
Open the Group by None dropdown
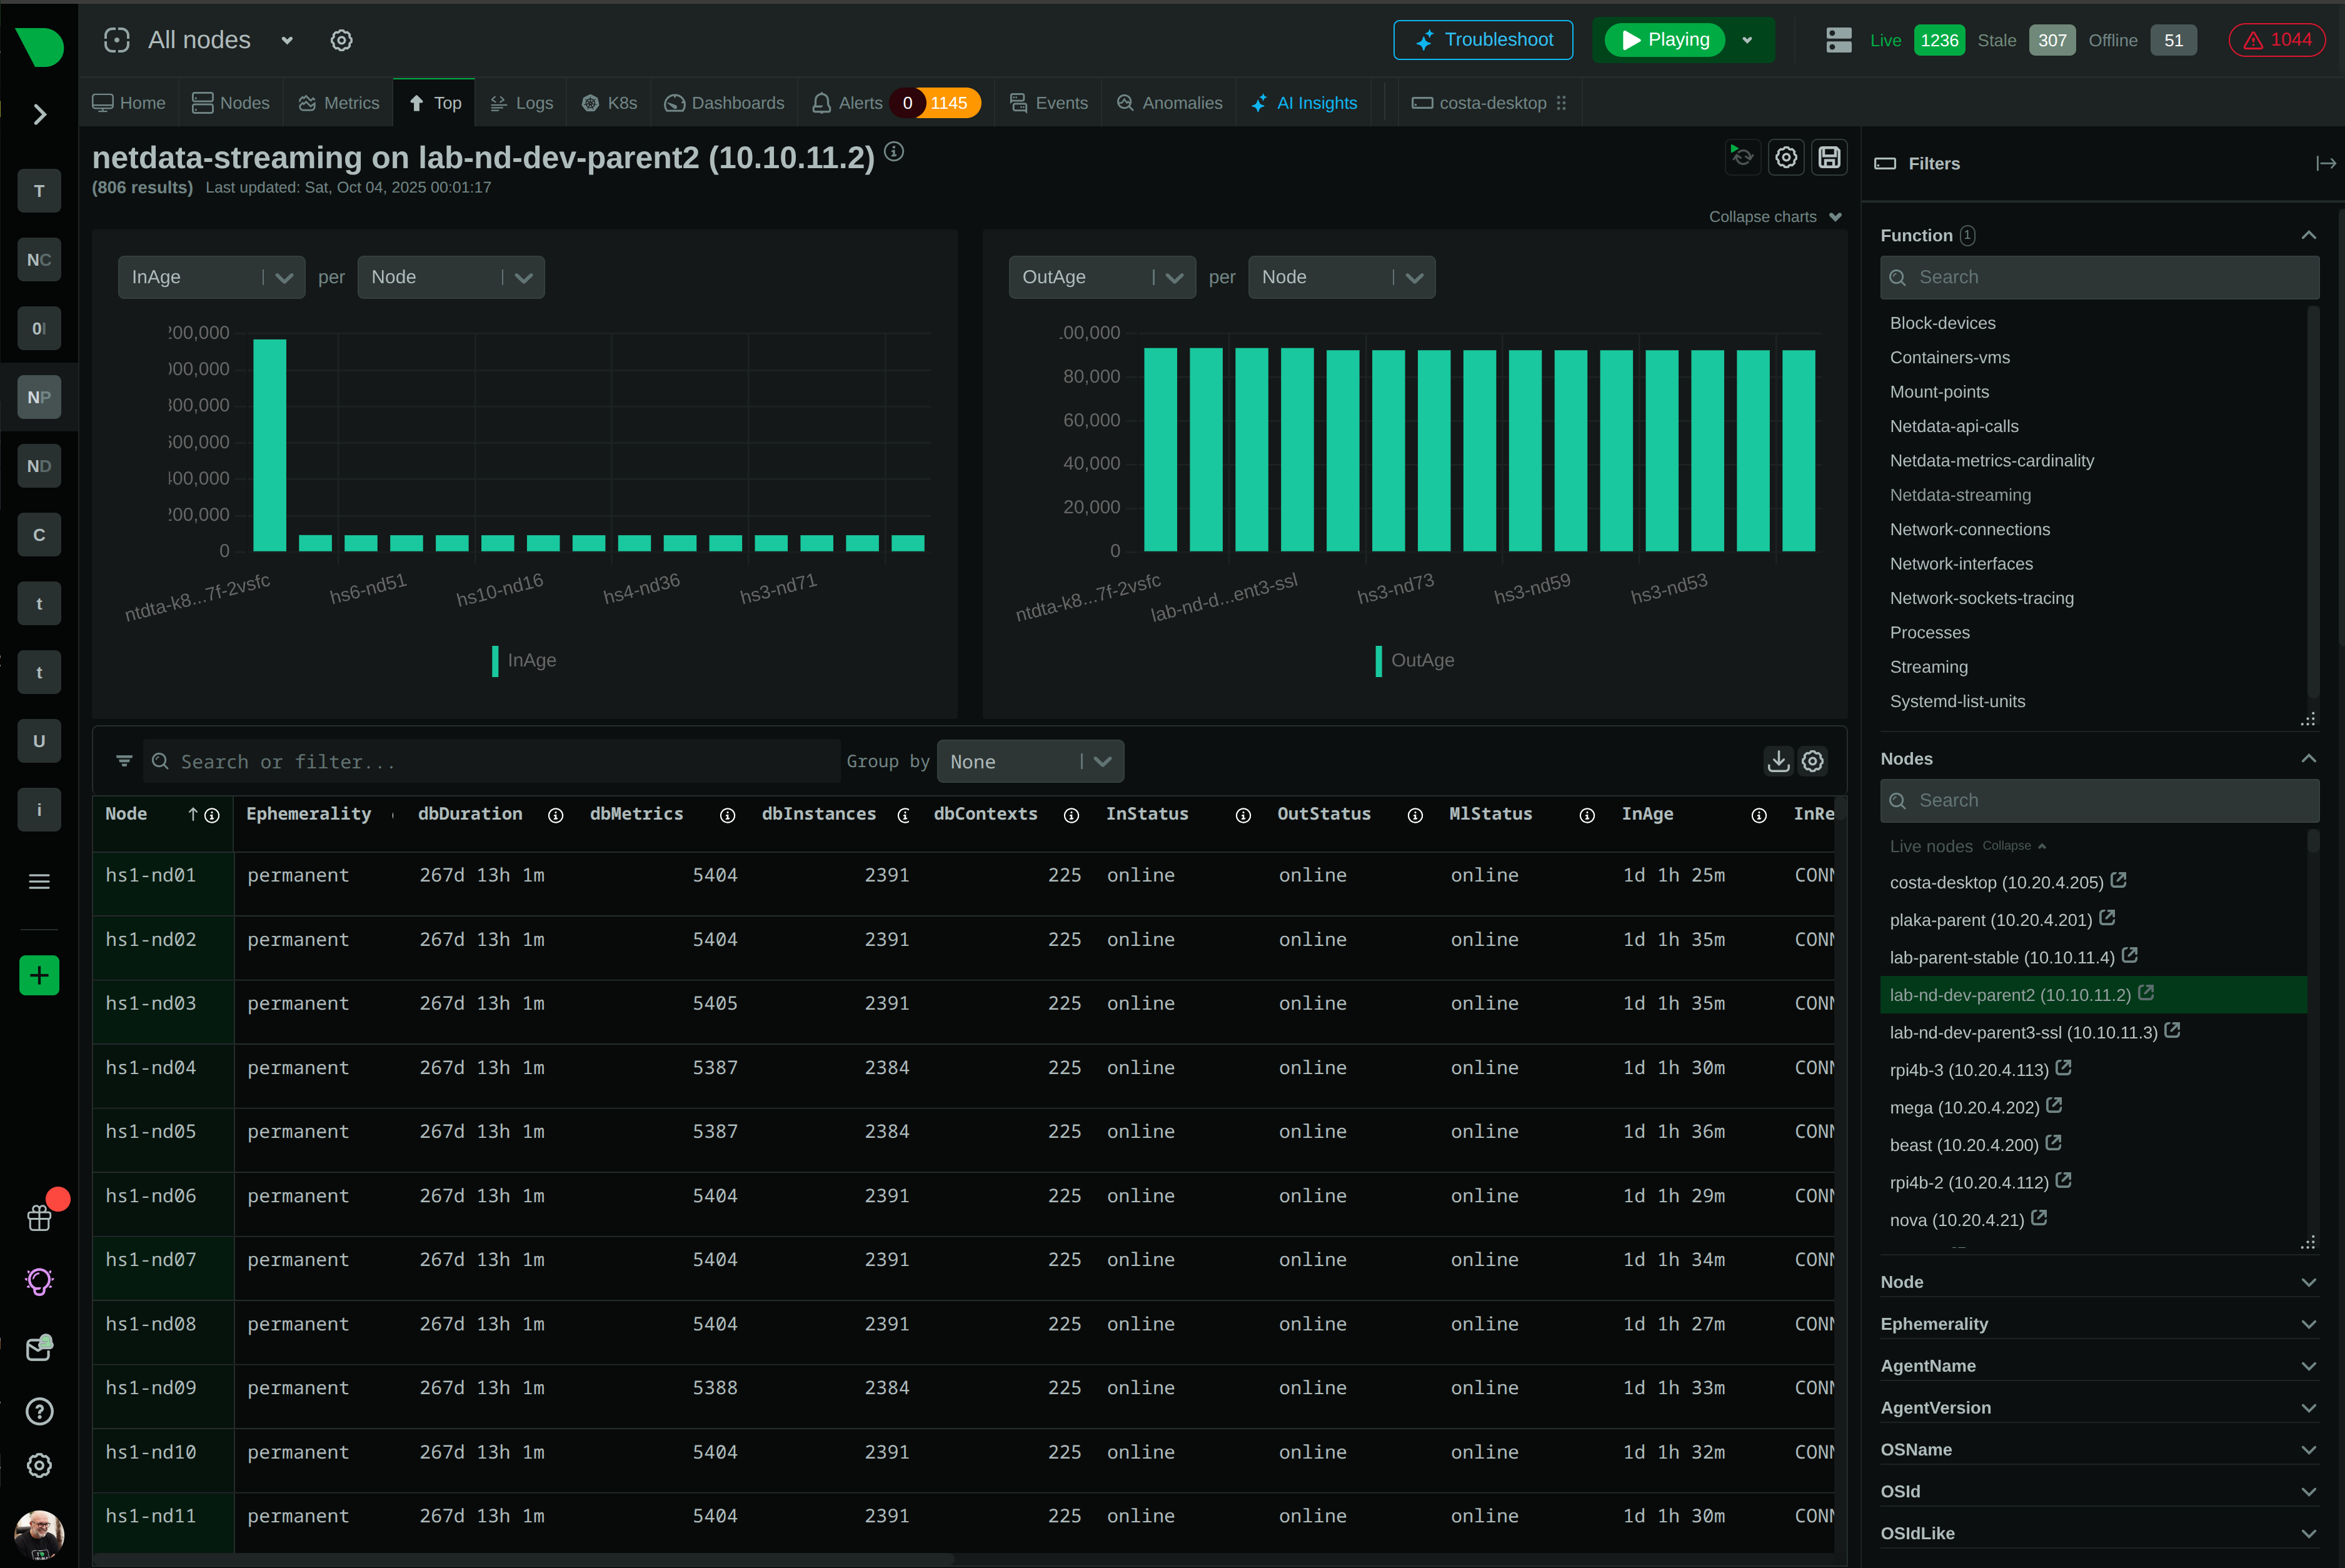coord(1030,762)
